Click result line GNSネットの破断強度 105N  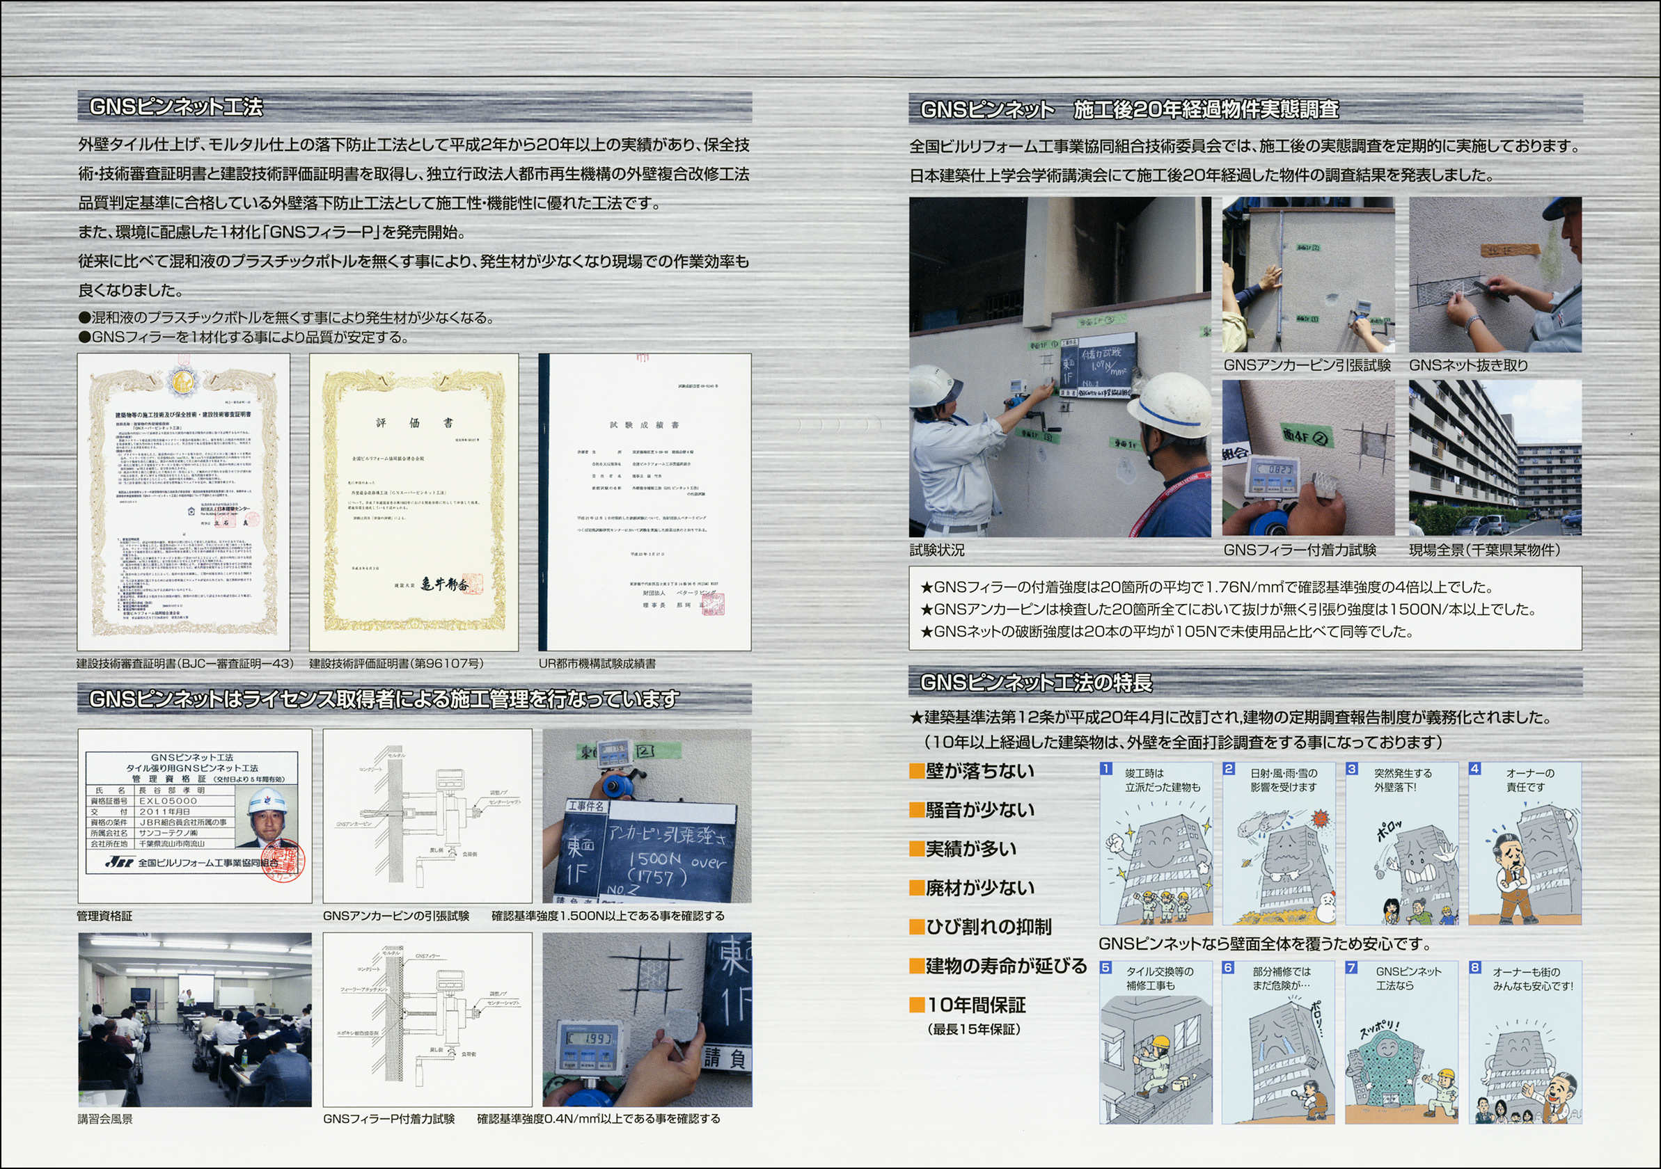1166,632
